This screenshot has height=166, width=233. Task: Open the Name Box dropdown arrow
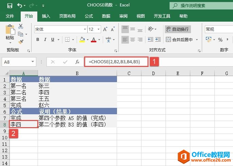[x=33, y=62]
